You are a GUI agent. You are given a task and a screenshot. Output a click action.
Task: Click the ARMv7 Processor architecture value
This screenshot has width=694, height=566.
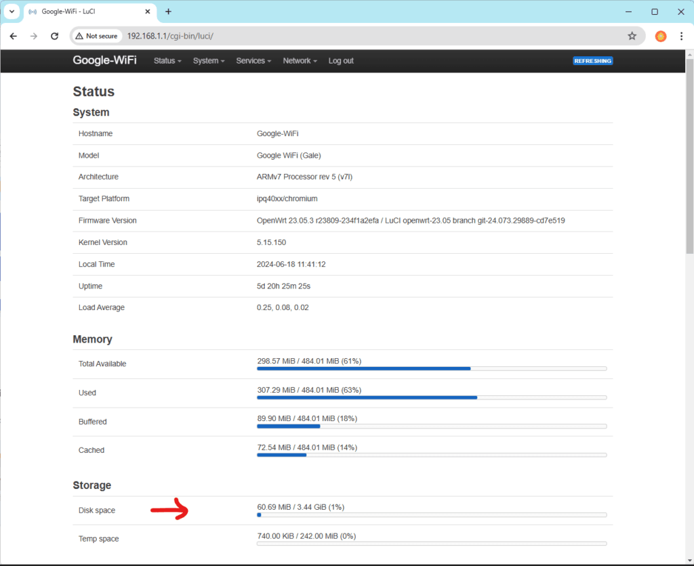click(x=304, y=177)
